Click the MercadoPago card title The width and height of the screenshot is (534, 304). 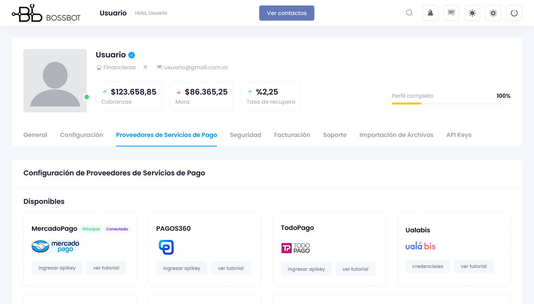pyautogui.click(x=54, y=229)
